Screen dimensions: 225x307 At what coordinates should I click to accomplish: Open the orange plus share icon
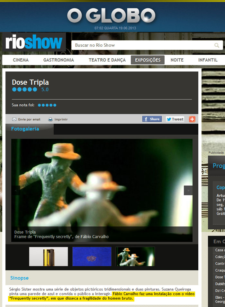[192, 119]
